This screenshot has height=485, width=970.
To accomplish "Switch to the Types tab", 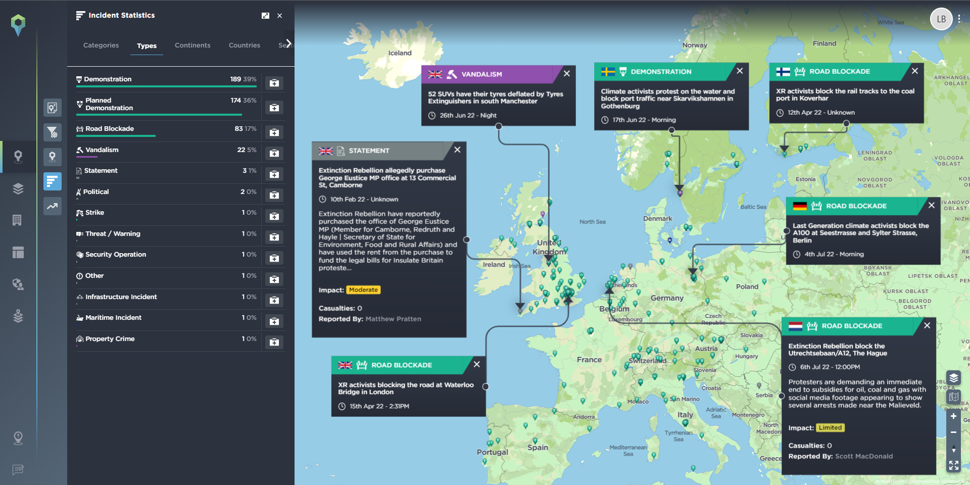I will tap(147, 46).
